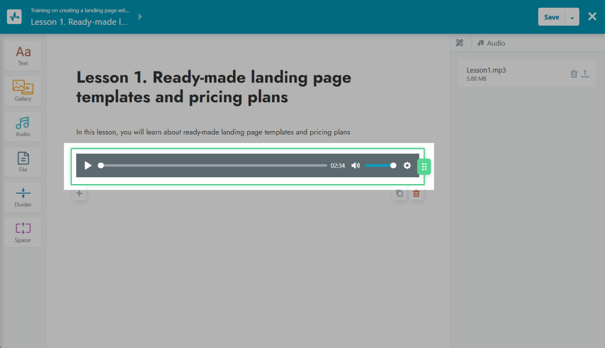Viewport: 605px width, 348px height.
Task: Add a Gallery block
Action: (x=23, y=91)
